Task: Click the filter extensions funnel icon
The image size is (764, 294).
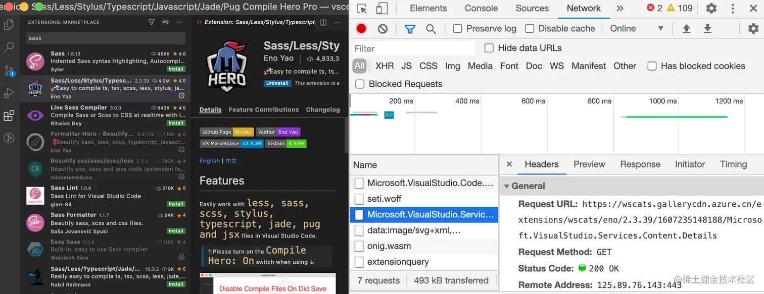Action: (x=152, y=22)
